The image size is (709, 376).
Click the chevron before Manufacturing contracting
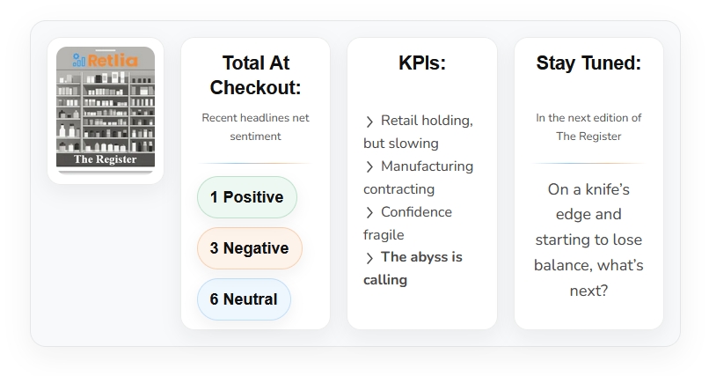pos(369,166)
